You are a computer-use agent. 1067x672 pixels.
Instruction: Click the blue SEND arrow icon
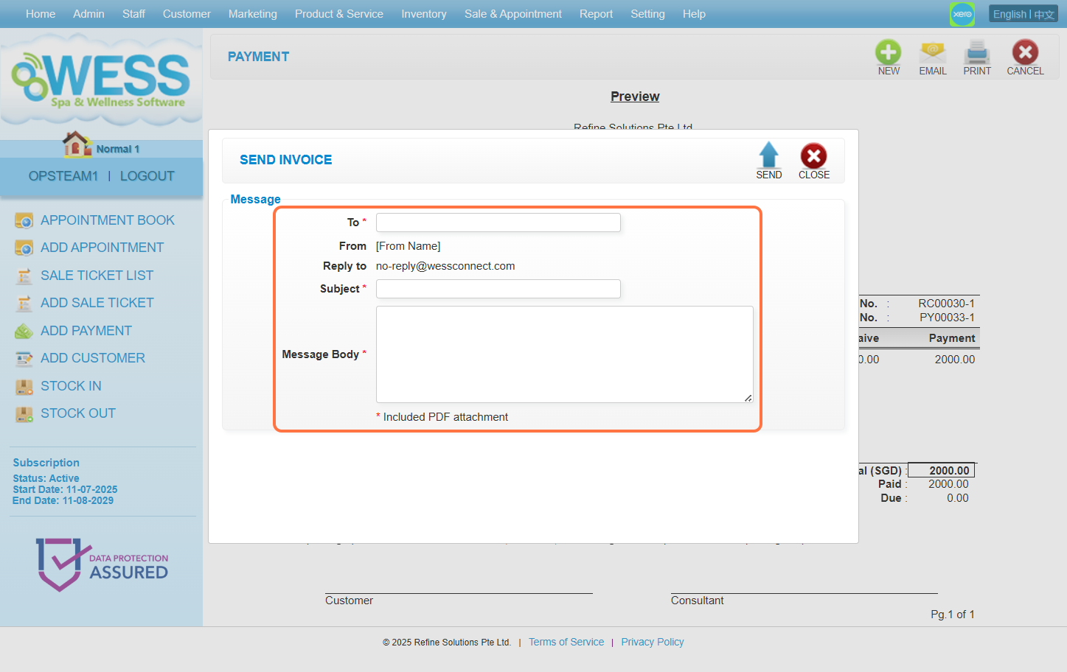[x=768, y=155]
